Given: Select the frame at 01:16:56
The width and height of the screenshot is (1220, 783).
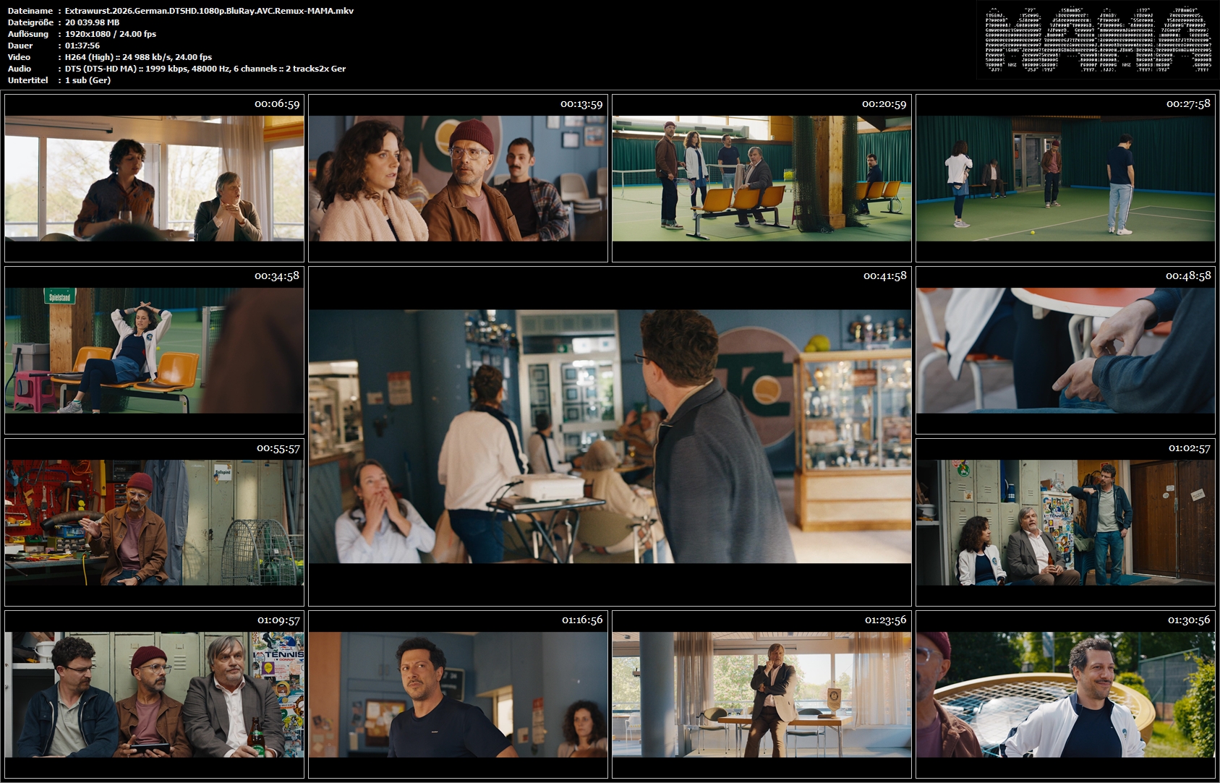Looking at the screenshot, I should pos(458,694).
